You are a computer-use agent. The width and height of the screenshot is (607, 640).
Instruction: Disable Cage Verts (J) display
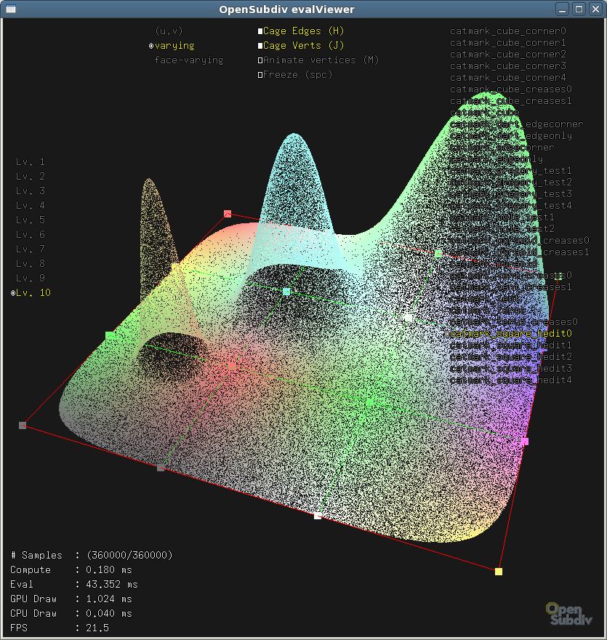260,46
